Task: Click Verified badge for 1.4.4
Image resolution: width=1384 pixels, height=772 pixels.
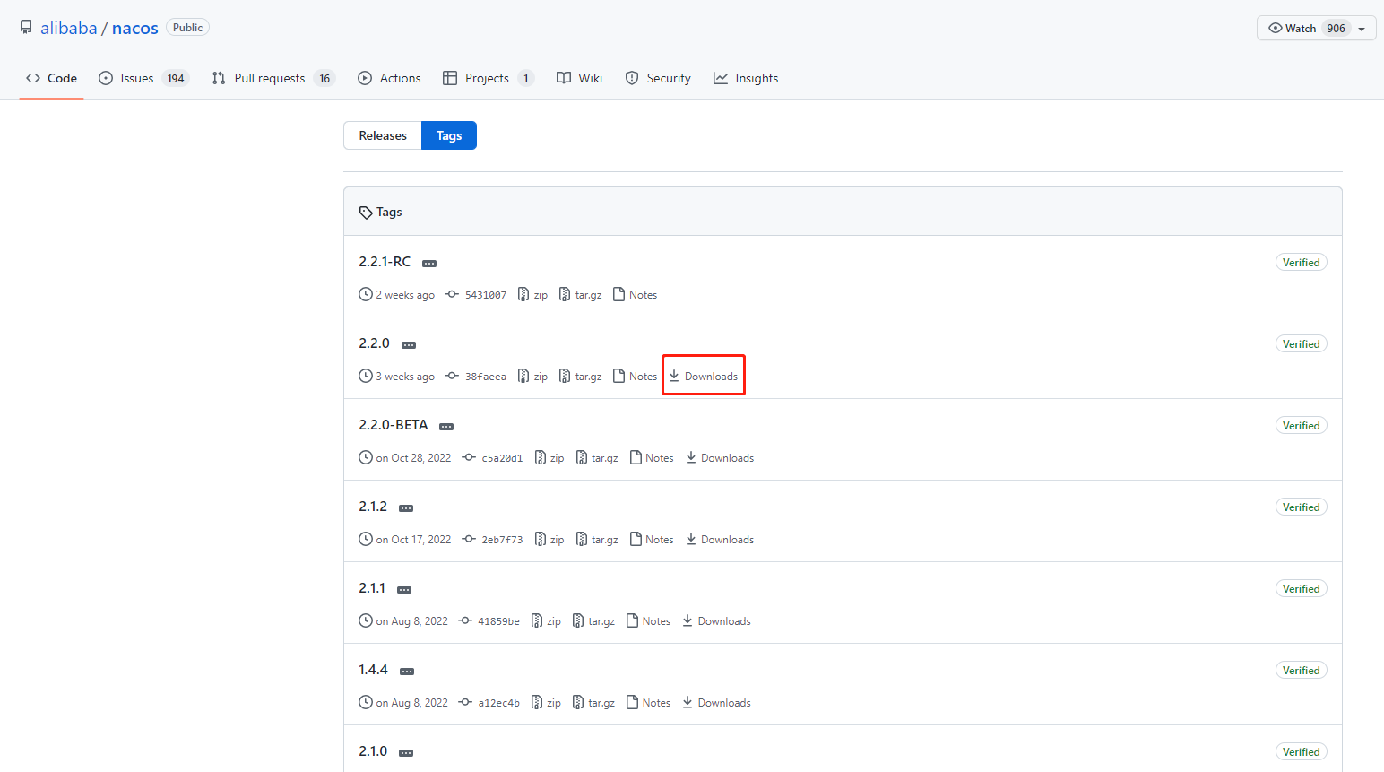Action: click(x=1301, y=671)
